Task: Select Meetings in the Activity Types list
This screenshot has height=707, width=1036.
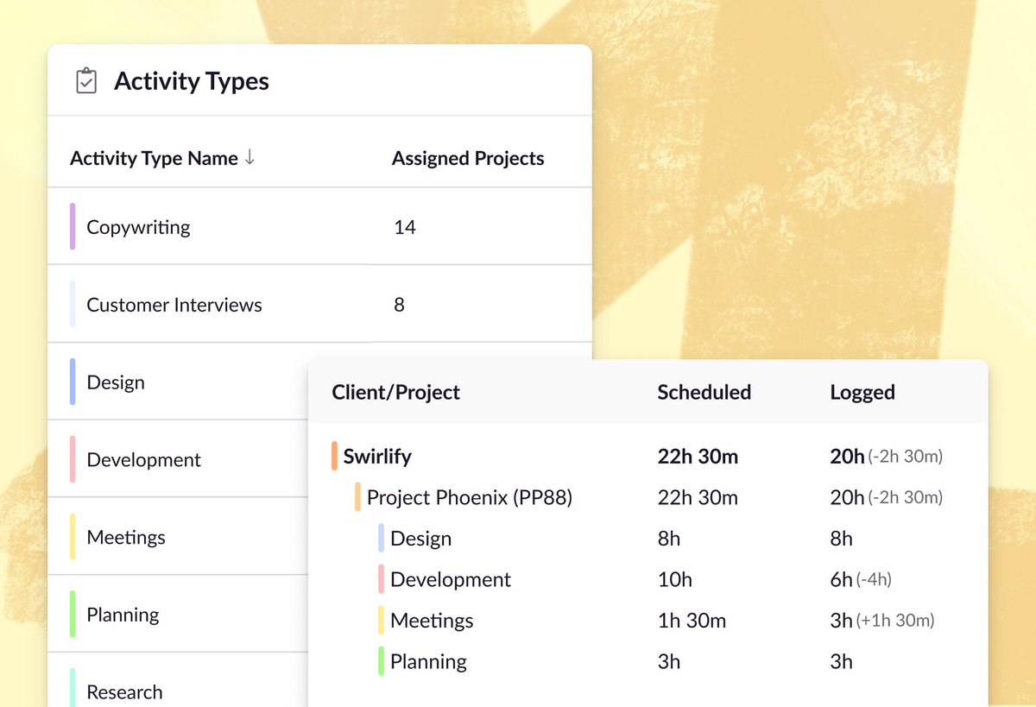Action: point(126,537)
